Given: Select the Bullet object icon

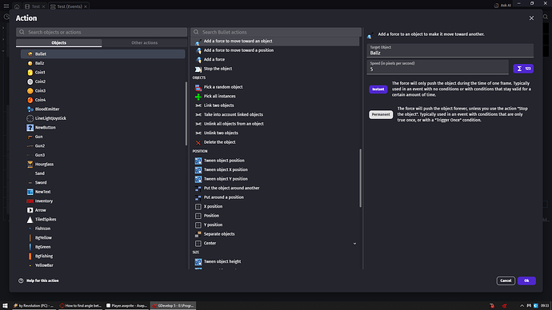Looking at the screenshot, I should 30,54.
